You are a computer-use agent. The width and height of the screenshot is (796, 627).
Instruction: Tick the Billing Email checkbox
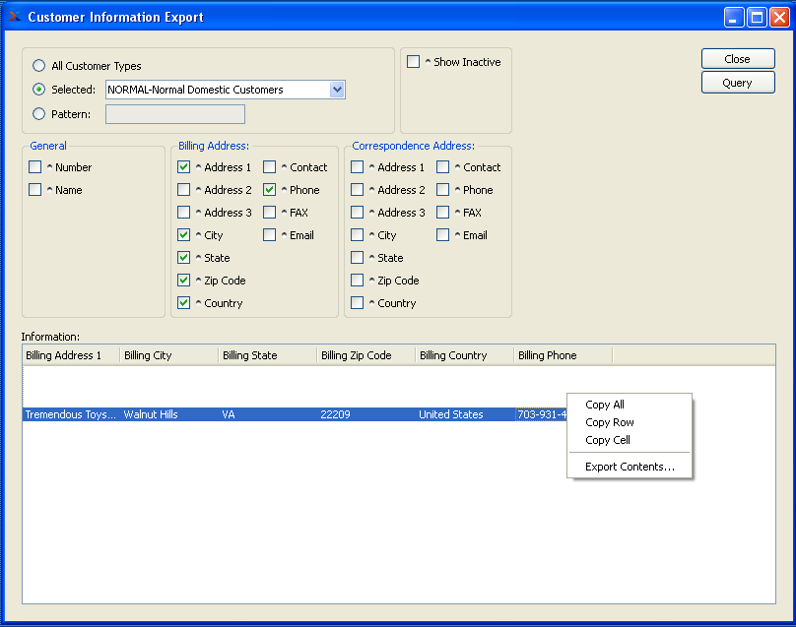270,235
